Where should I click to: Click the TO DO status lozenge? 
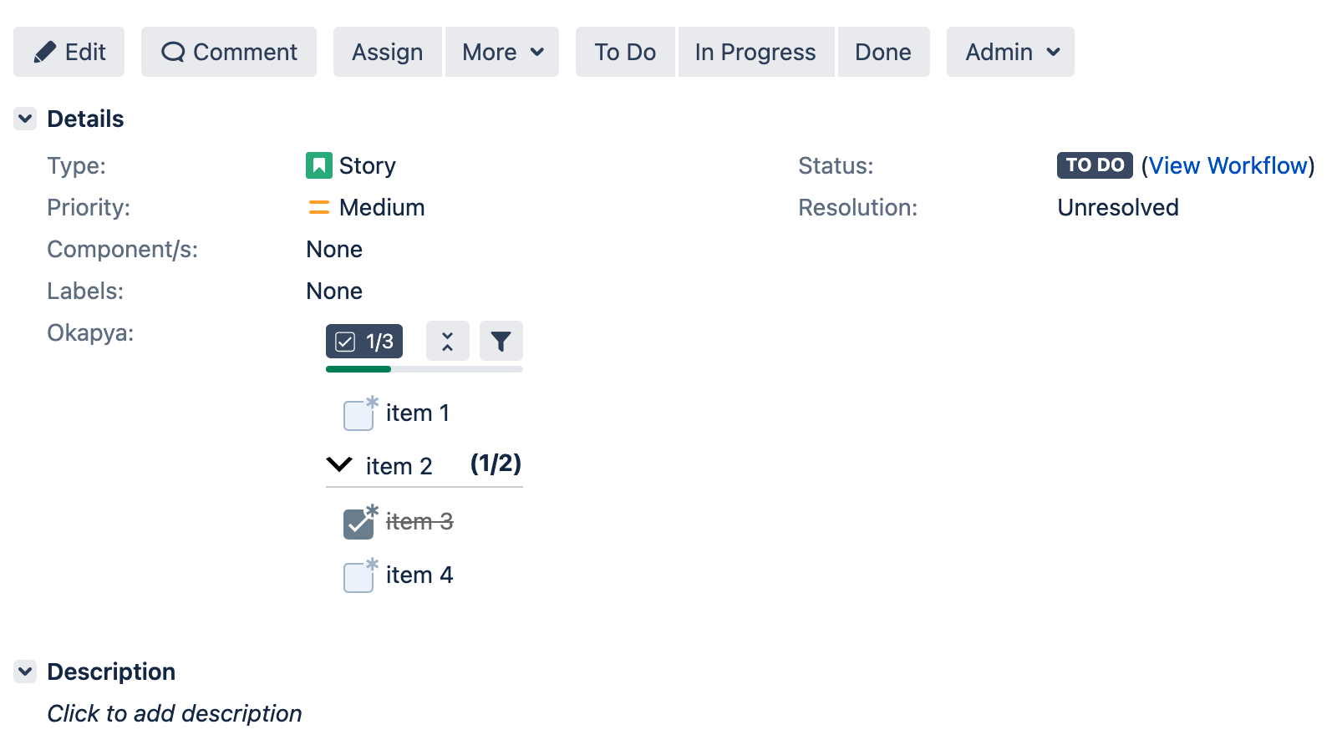point(1094,165)
